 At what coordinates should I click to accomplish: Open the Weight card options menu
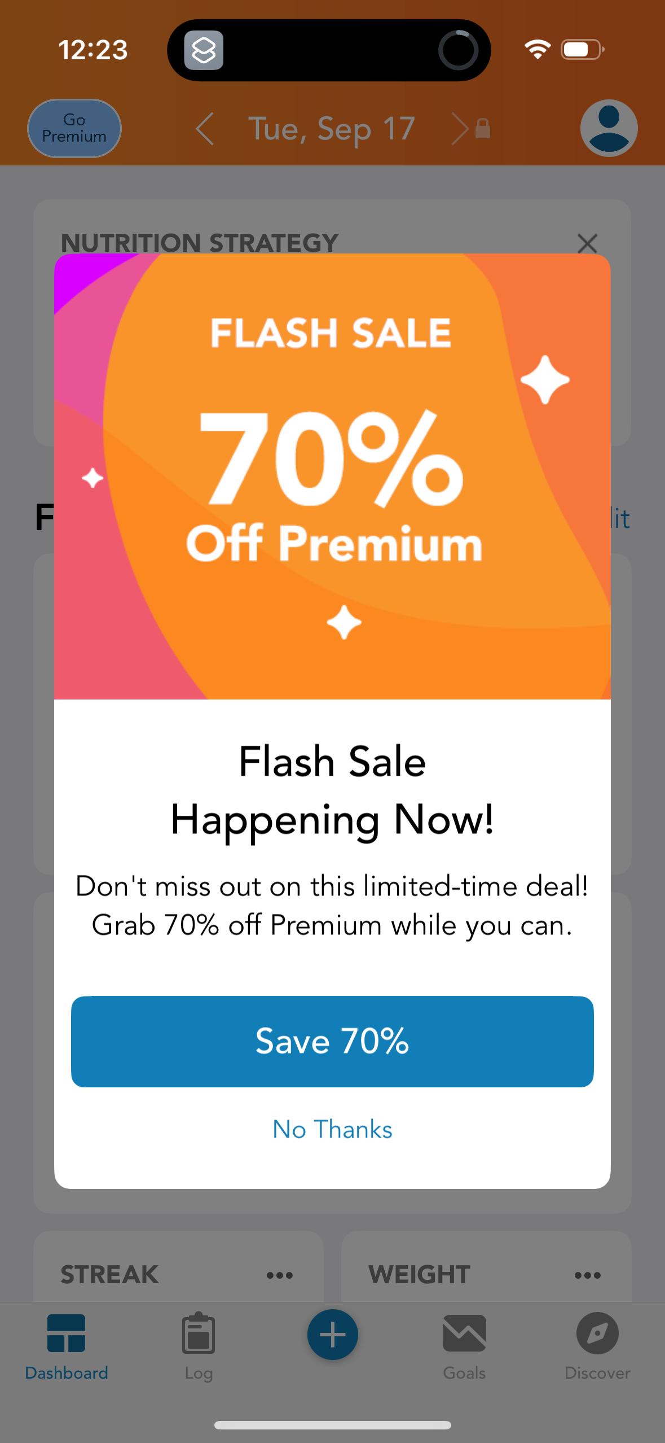[587, 1275]
